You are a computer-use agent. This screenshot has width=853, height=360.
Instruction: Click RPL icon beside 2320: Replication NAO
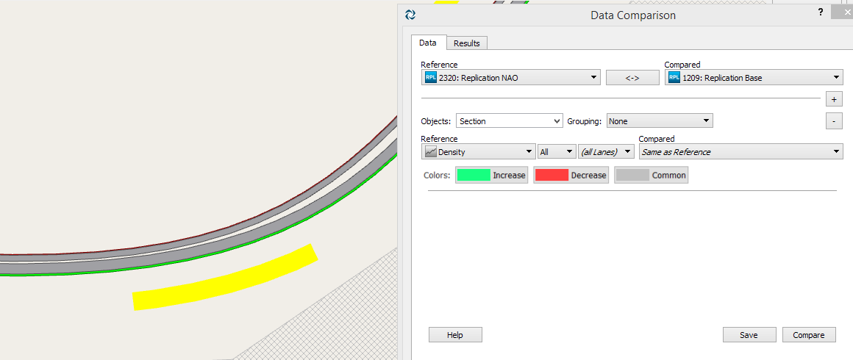430,78
